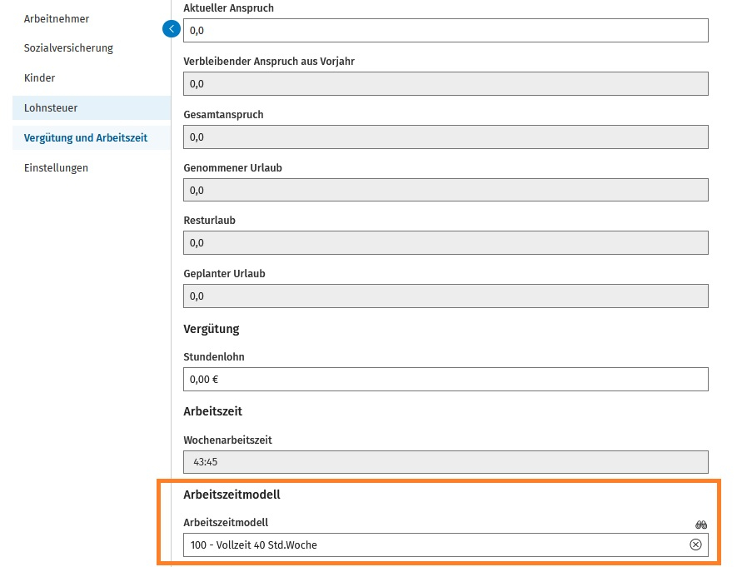The height and width of the screenshot is (567, 737).
Task: Click the Wochenarbeitszeit field label
Action: point(227,440)
